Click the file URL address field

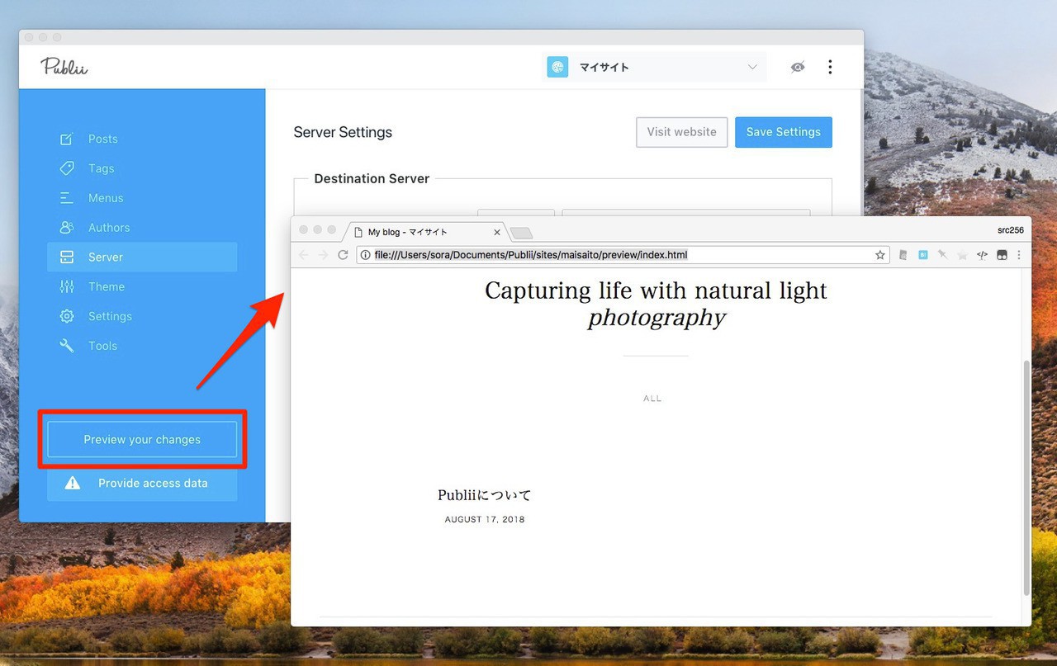pos(623,255)
